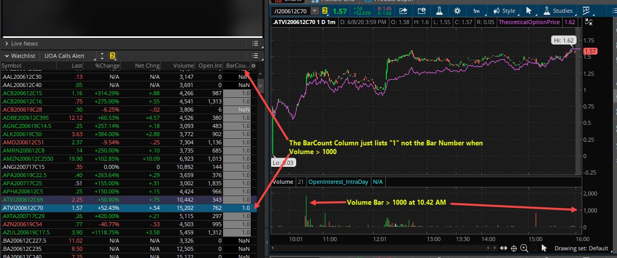
Task: Click the OpenInterest_IntraDay study label
Action: [x=338, y=182]
